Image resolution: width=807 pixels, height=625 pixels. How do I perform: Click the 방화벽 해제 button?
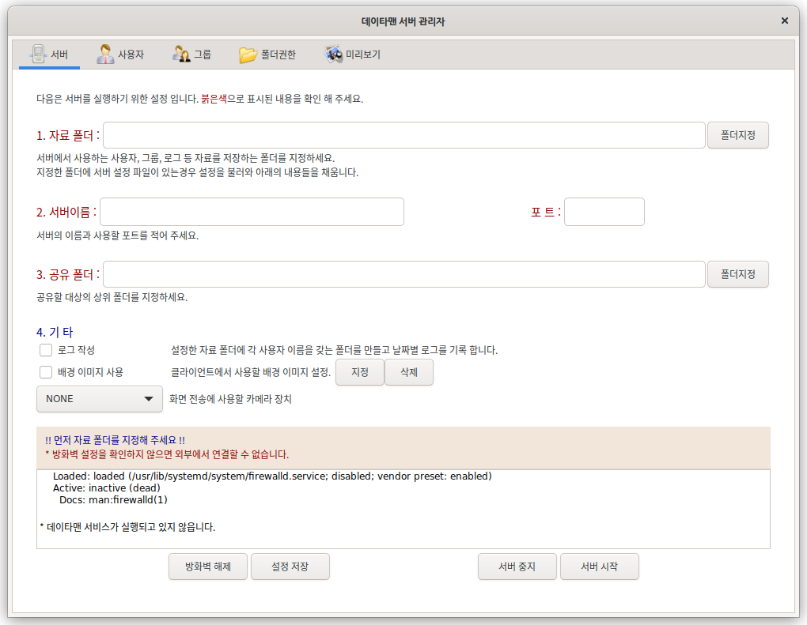208,567
